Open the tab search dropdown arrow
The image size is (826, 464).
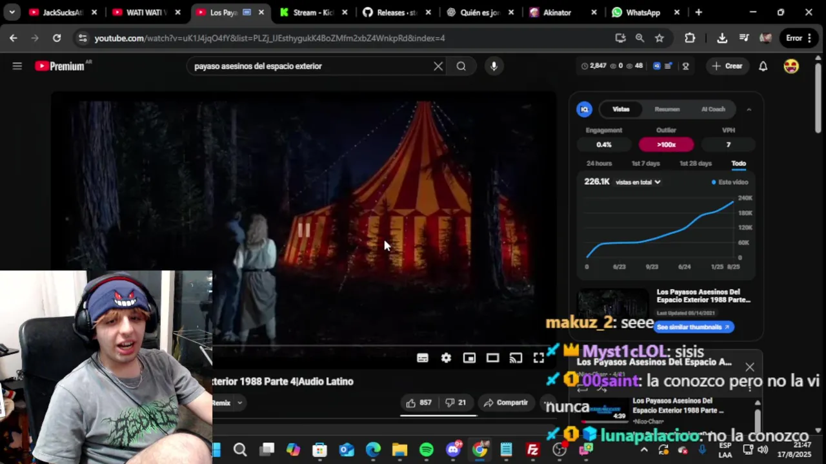[x=12, y=12]
